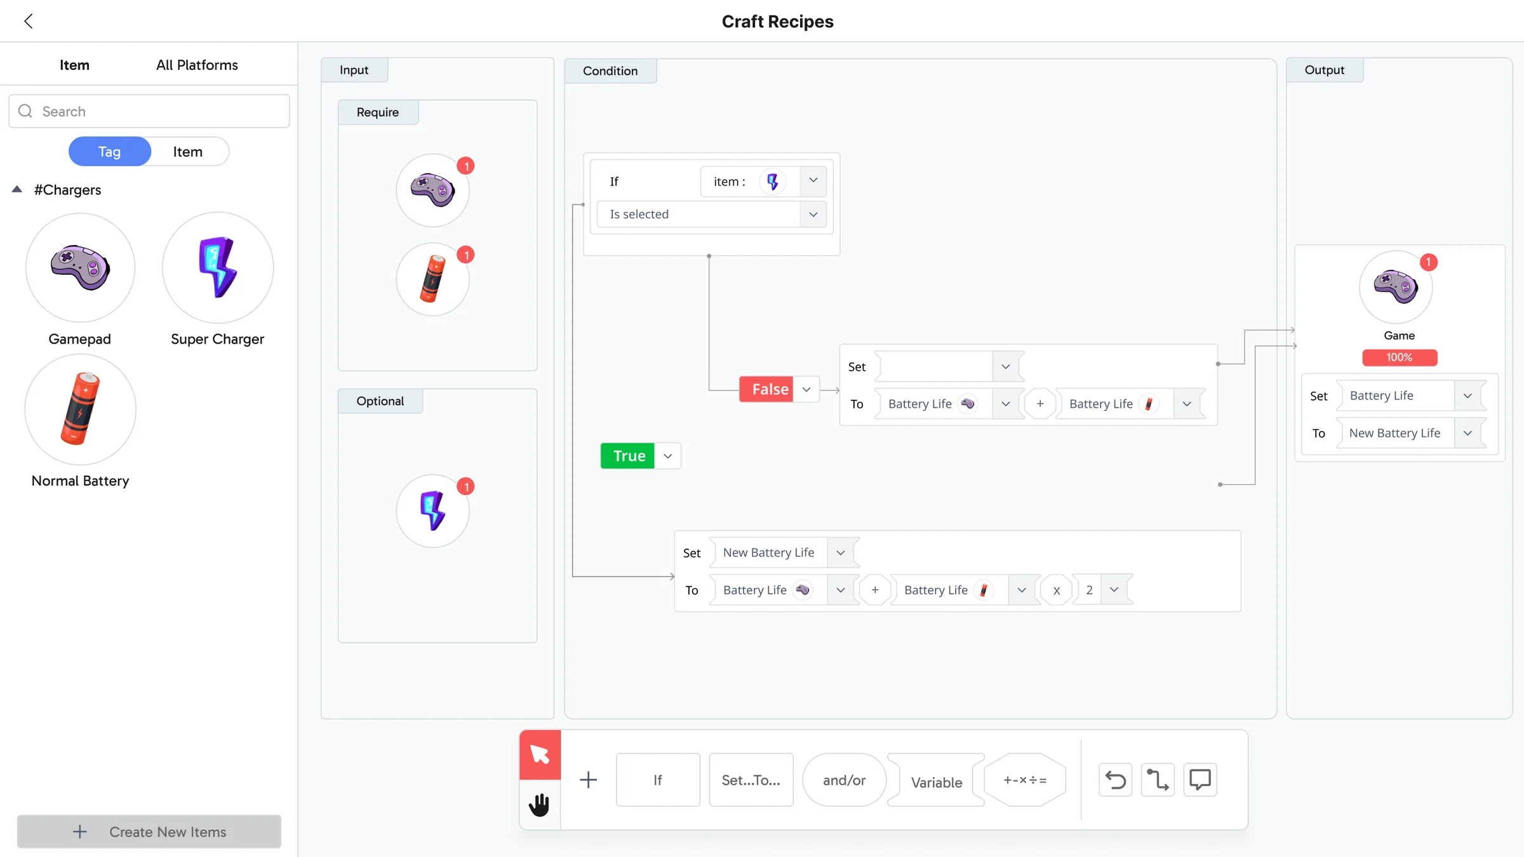The height and width of the screenshot is (857, 1524).
Task: Click the battery icon in the Require box
Action: tap(432, 279)
